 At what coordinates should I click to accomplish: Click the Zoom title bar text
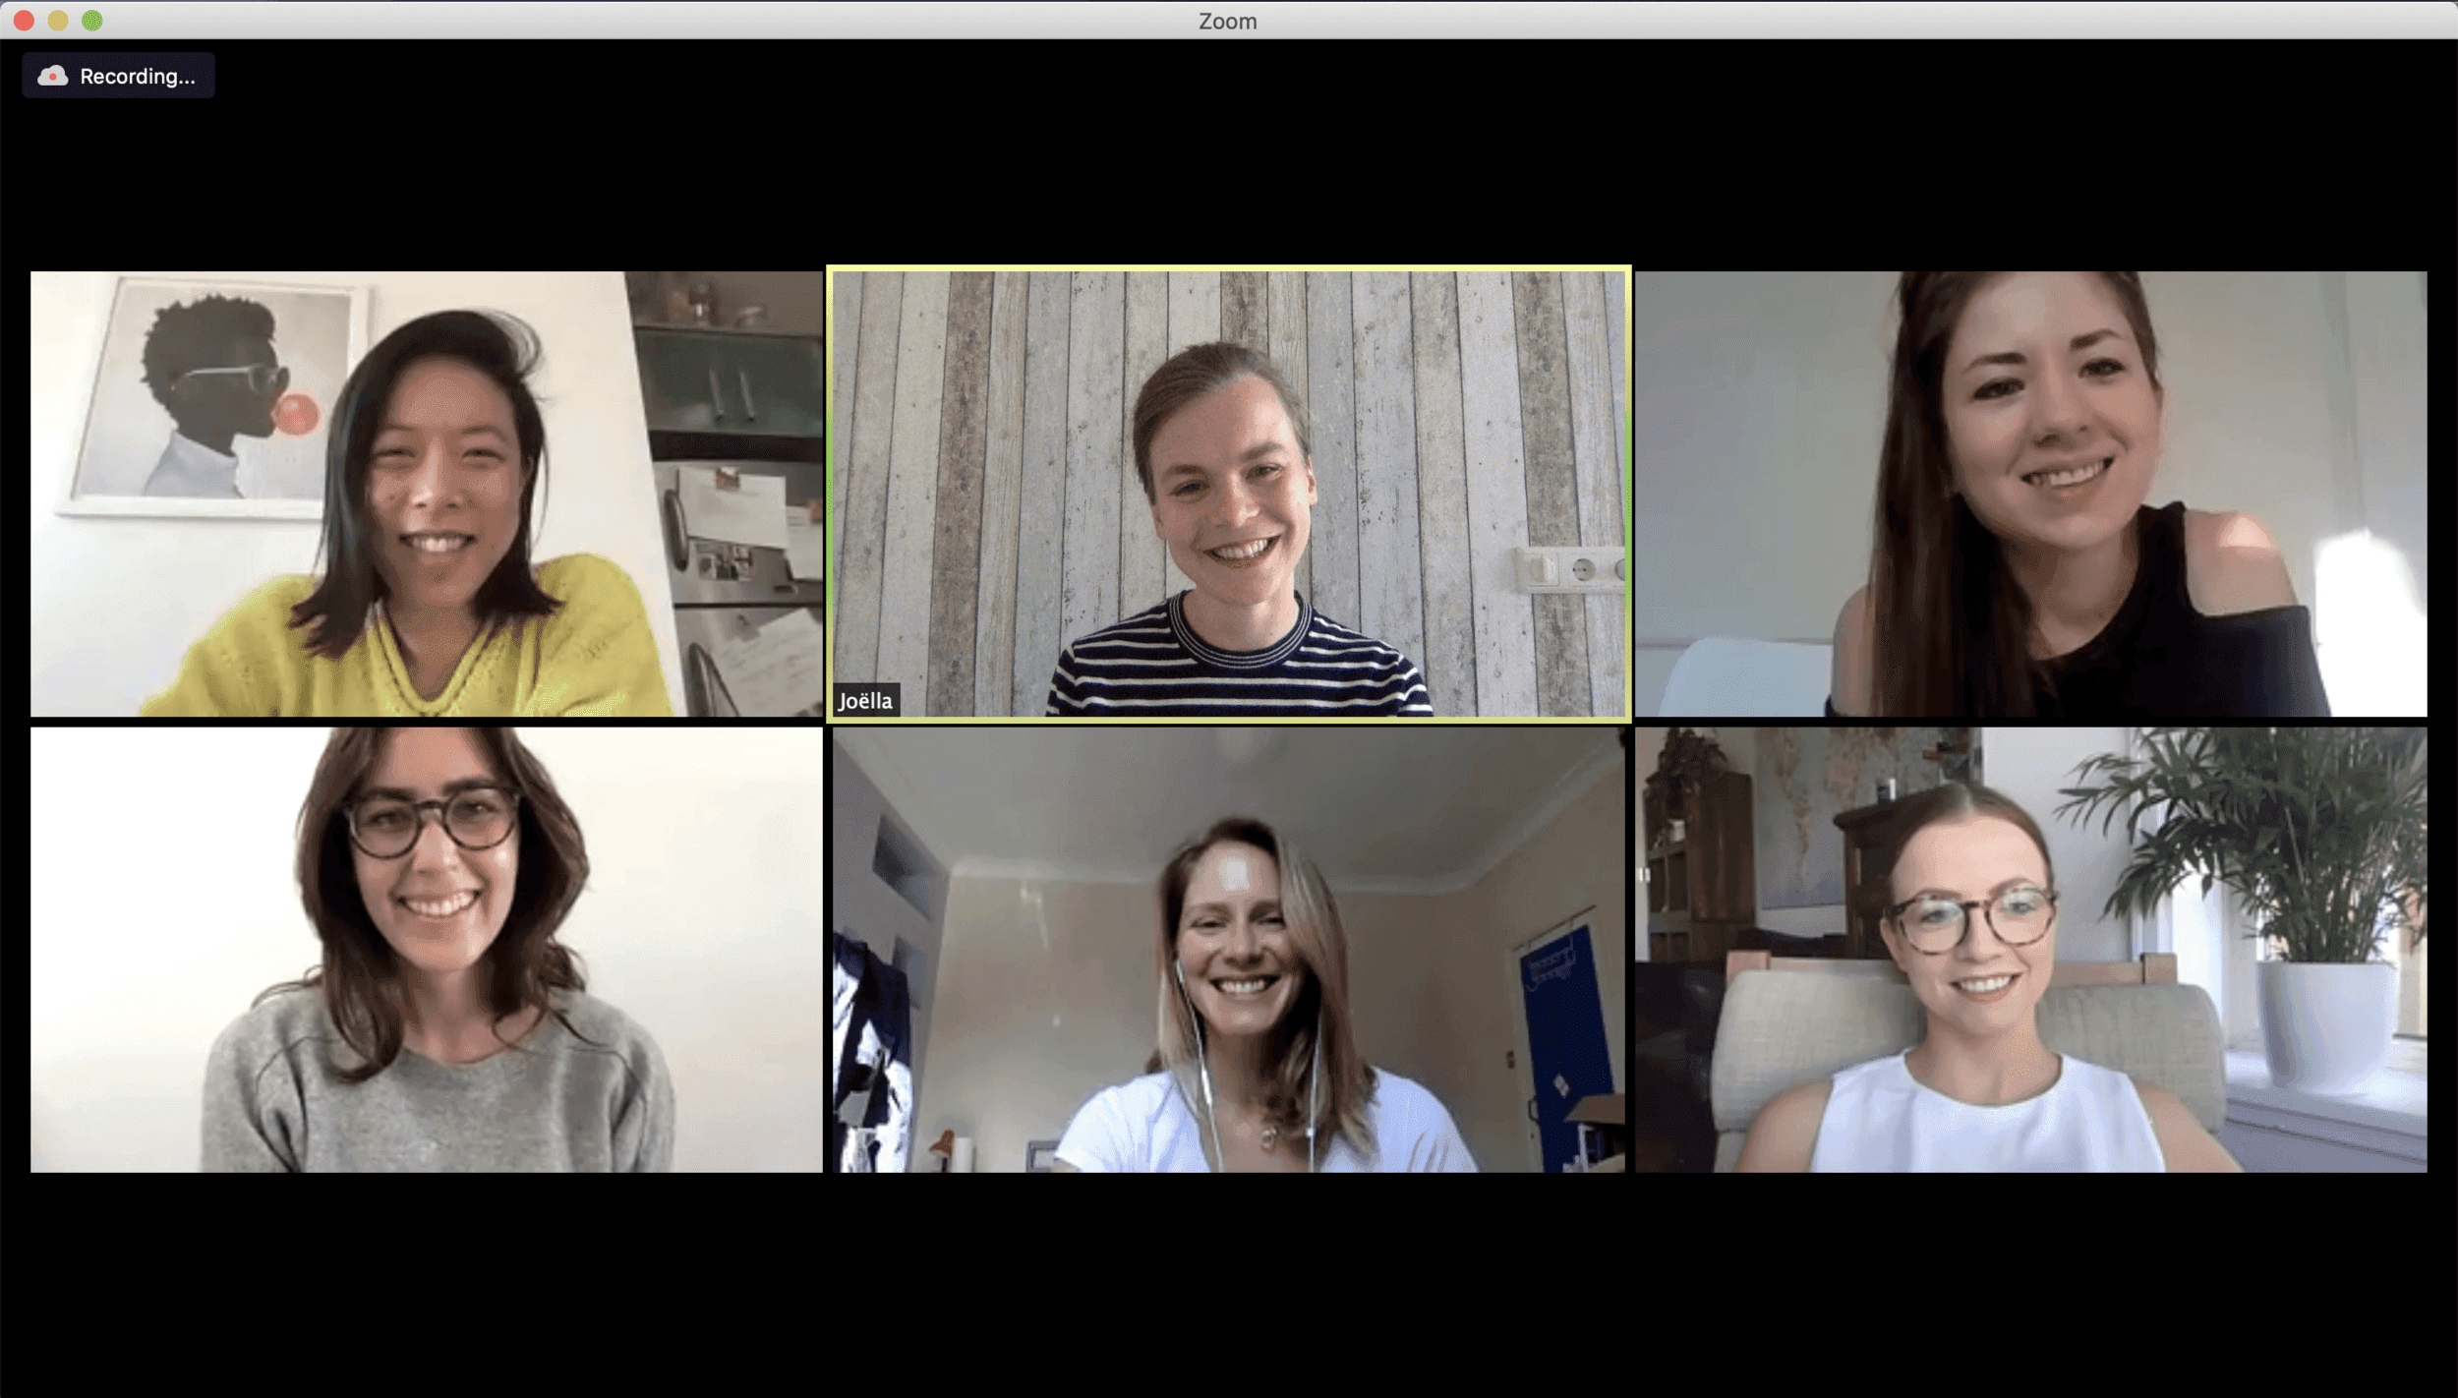pyautogui.click(x=1227, y=21)
